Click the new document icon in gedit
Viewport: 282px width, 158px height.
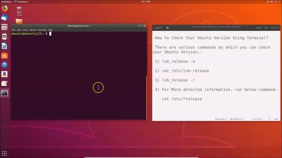(167, 28)
